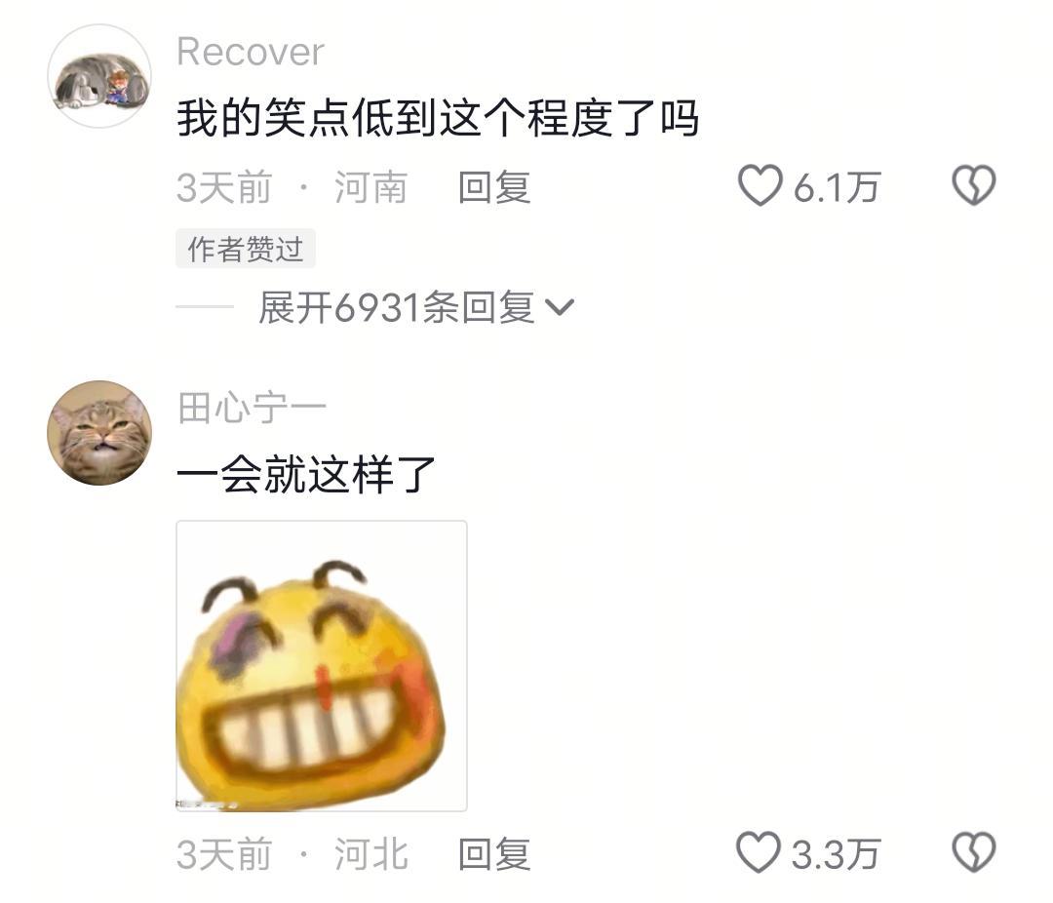Tap the 作者赞过 badge
This screenshot has width=1053, height=903.
pyautogui.click(x=246, y=250)
